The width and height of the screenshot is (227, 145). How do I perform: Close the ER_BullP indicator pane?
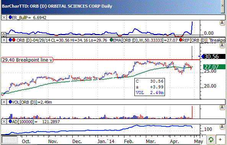coord(4,18)
